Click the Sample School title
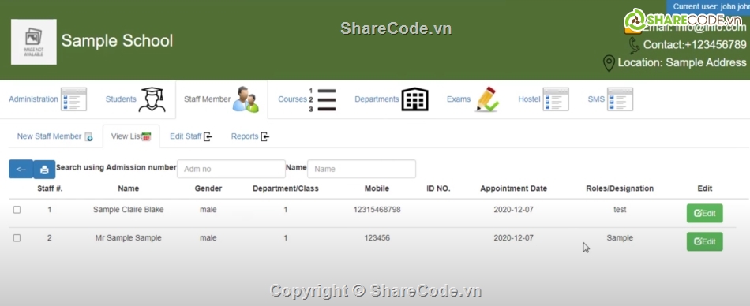The width and height of the screenshot is (750, 306). click(117, 41)
